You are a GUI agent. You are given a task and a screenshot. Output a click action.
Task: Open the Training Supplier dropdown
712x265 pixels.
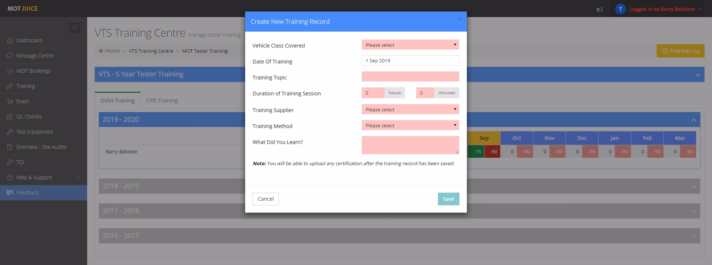coord(410,109)
